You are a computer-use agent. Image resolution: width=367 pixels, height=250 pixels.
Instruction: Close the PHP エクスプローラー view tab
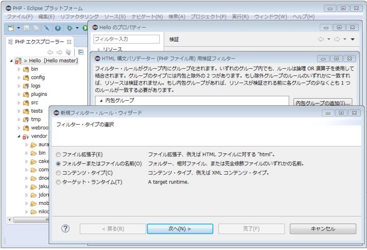click(69, 42)
